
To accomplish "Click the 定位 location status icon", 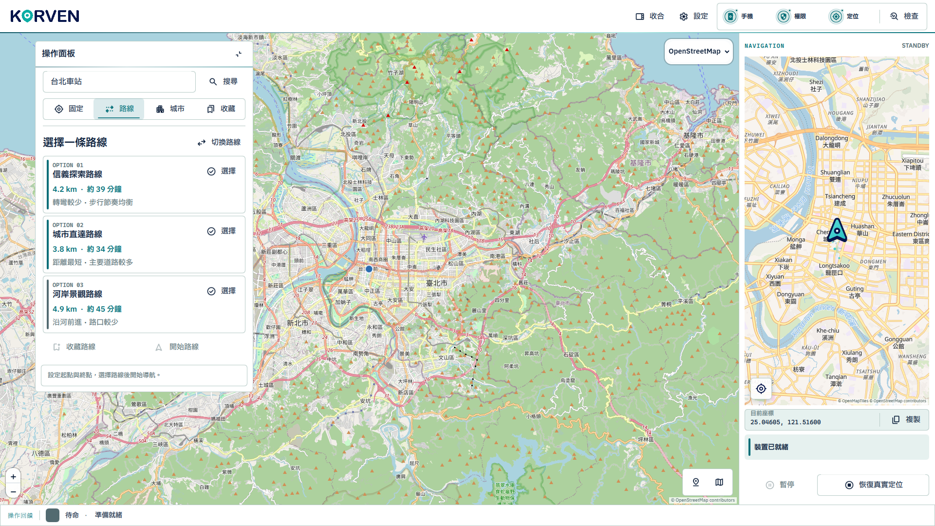I will pyautogui.click(x=836, y=17).
